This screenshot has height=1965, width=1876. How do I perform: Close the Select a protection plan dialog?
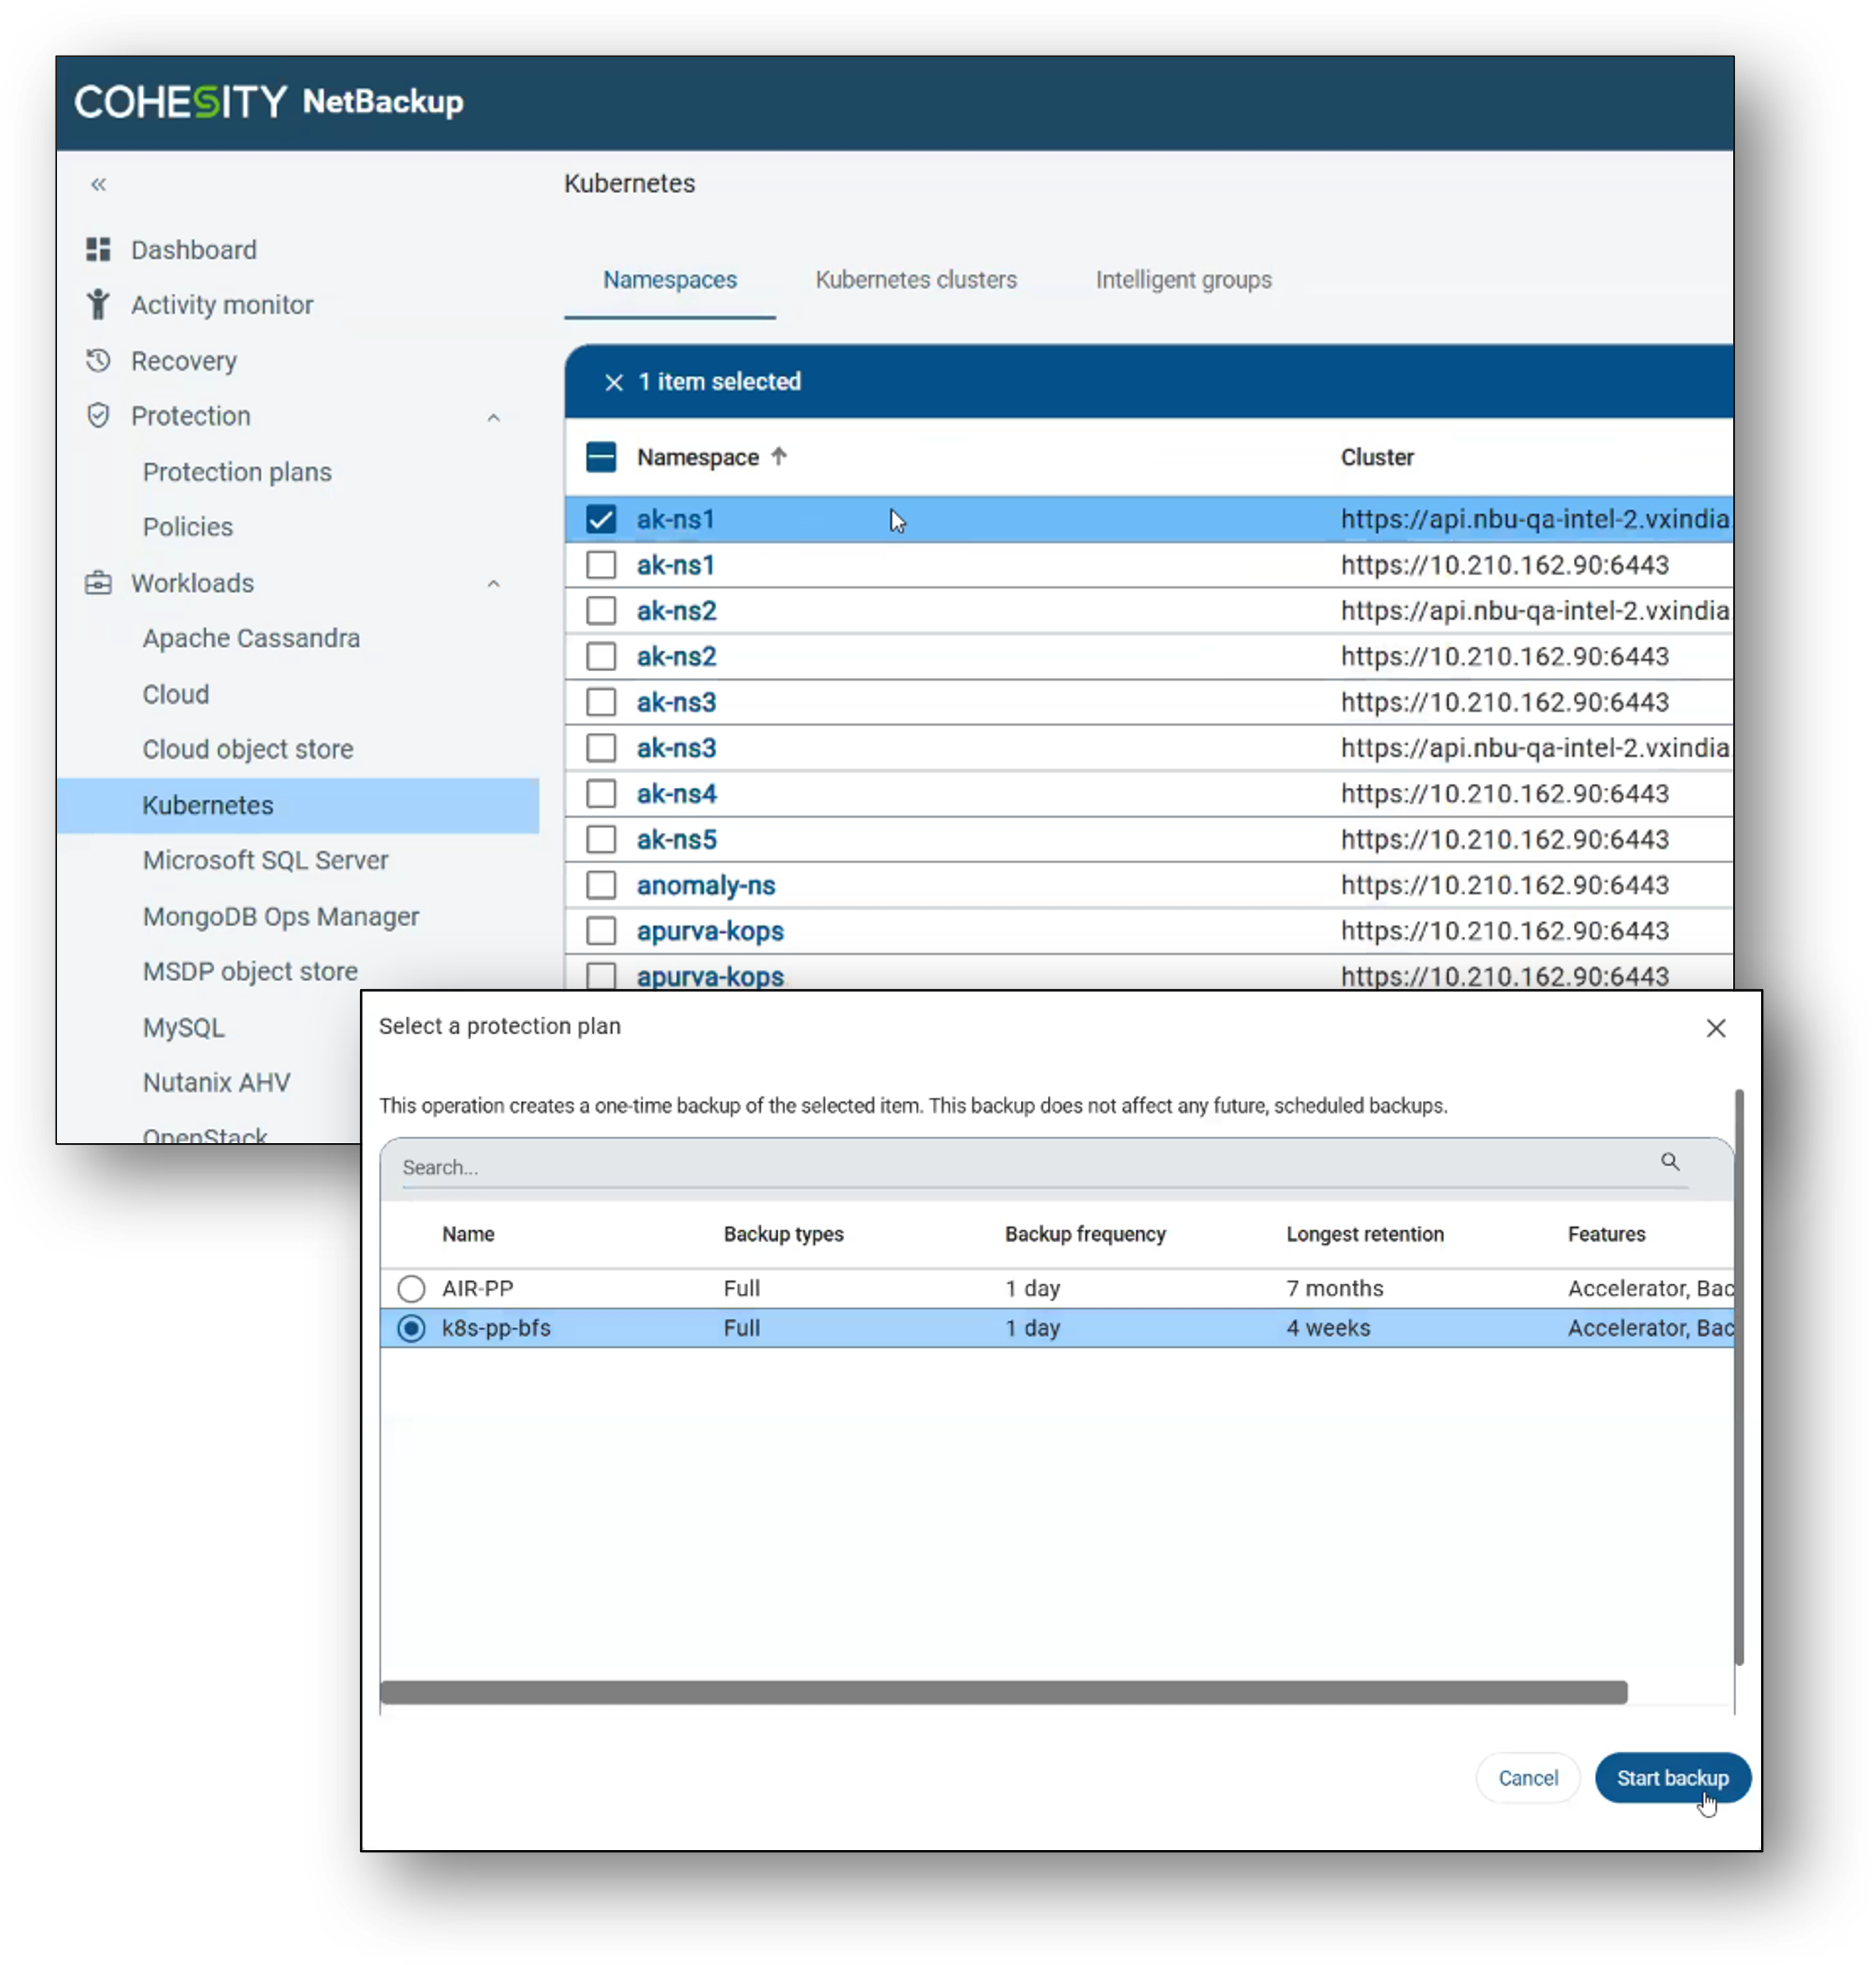(1716, 1028)
